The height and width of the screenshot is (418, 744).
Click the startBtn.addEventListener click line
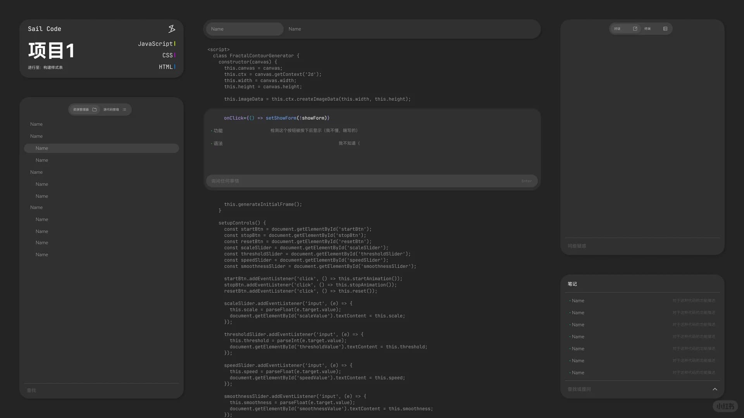tap(313, 279)
